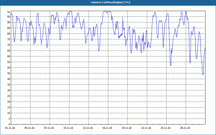216x135 pixels.
Task: Click the y-axis value 15
Action: tap(9, 107)
